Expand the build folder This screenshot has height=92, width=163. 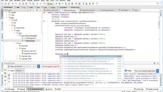[x=9, y=20]
